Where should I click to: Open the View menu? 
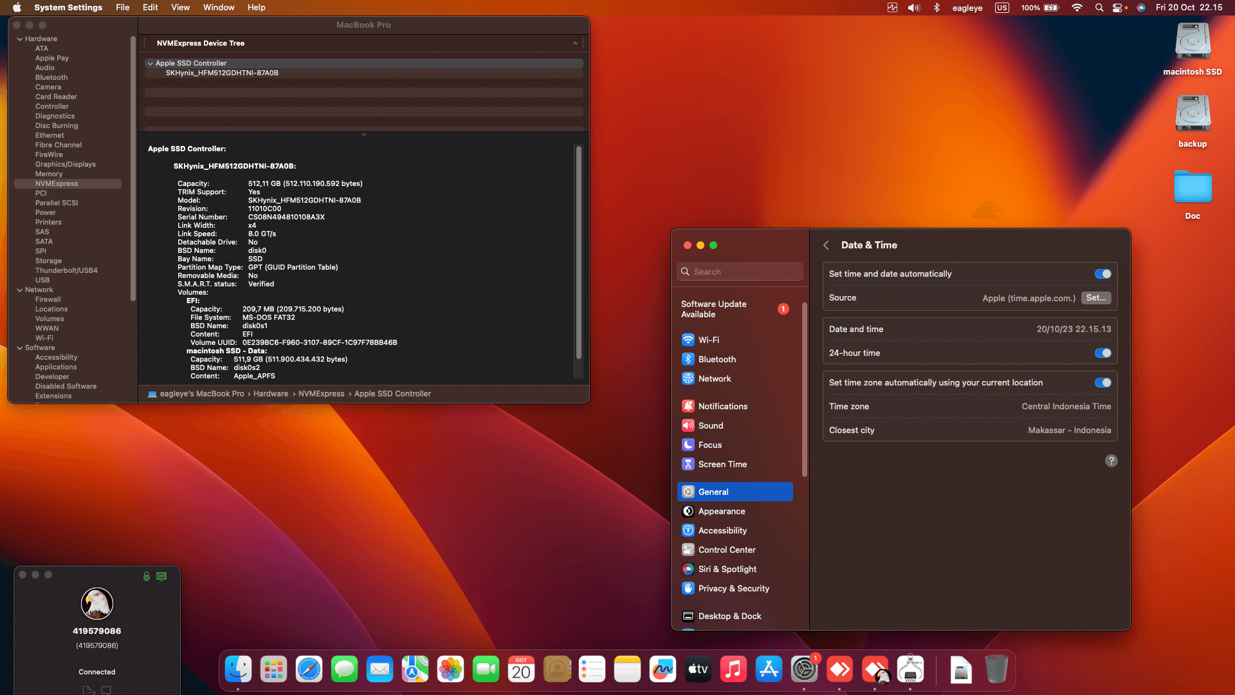pos(180,7)
